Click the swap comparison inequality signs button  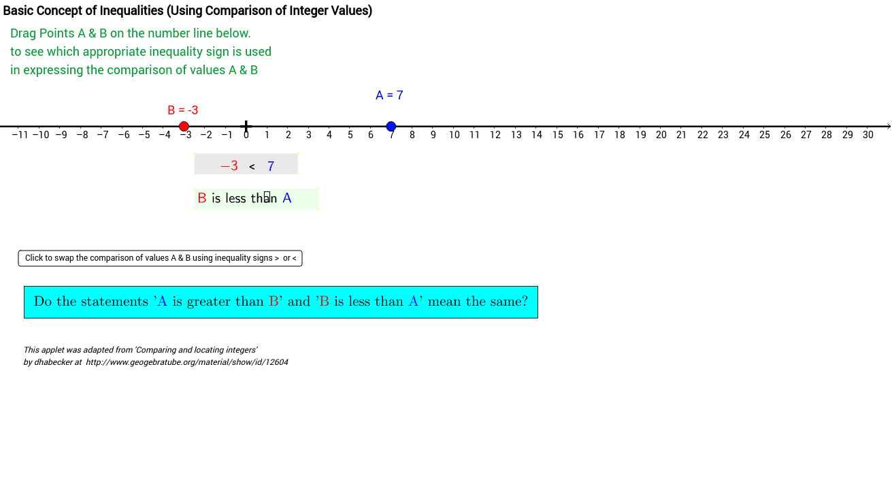click(x=160, y=258)
